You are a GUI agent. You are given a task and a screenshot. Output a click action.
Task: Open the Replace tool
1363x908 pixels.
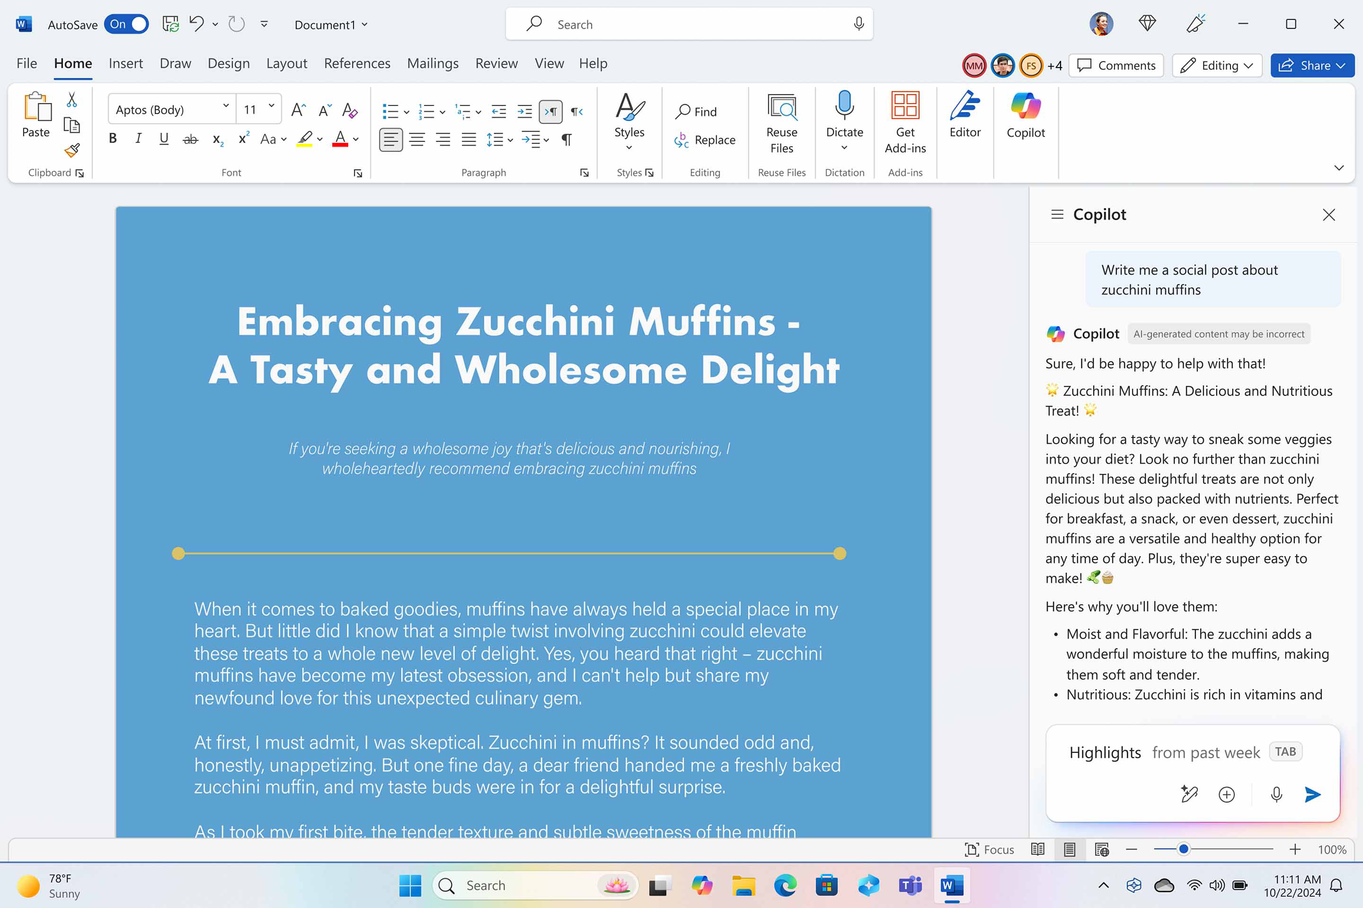tap(706, 140)
